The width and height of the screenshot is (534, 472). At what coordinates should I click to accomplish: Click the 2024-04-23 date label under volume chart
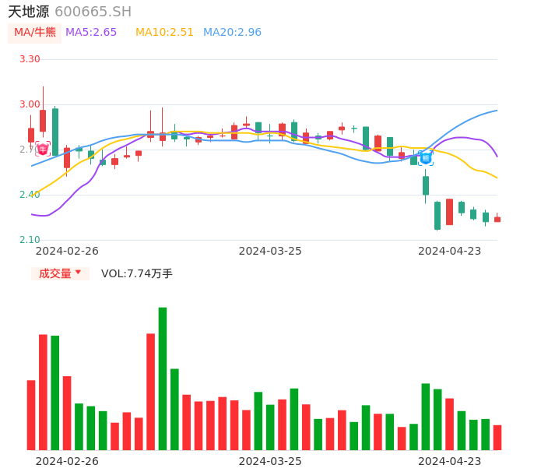[449, 461]
